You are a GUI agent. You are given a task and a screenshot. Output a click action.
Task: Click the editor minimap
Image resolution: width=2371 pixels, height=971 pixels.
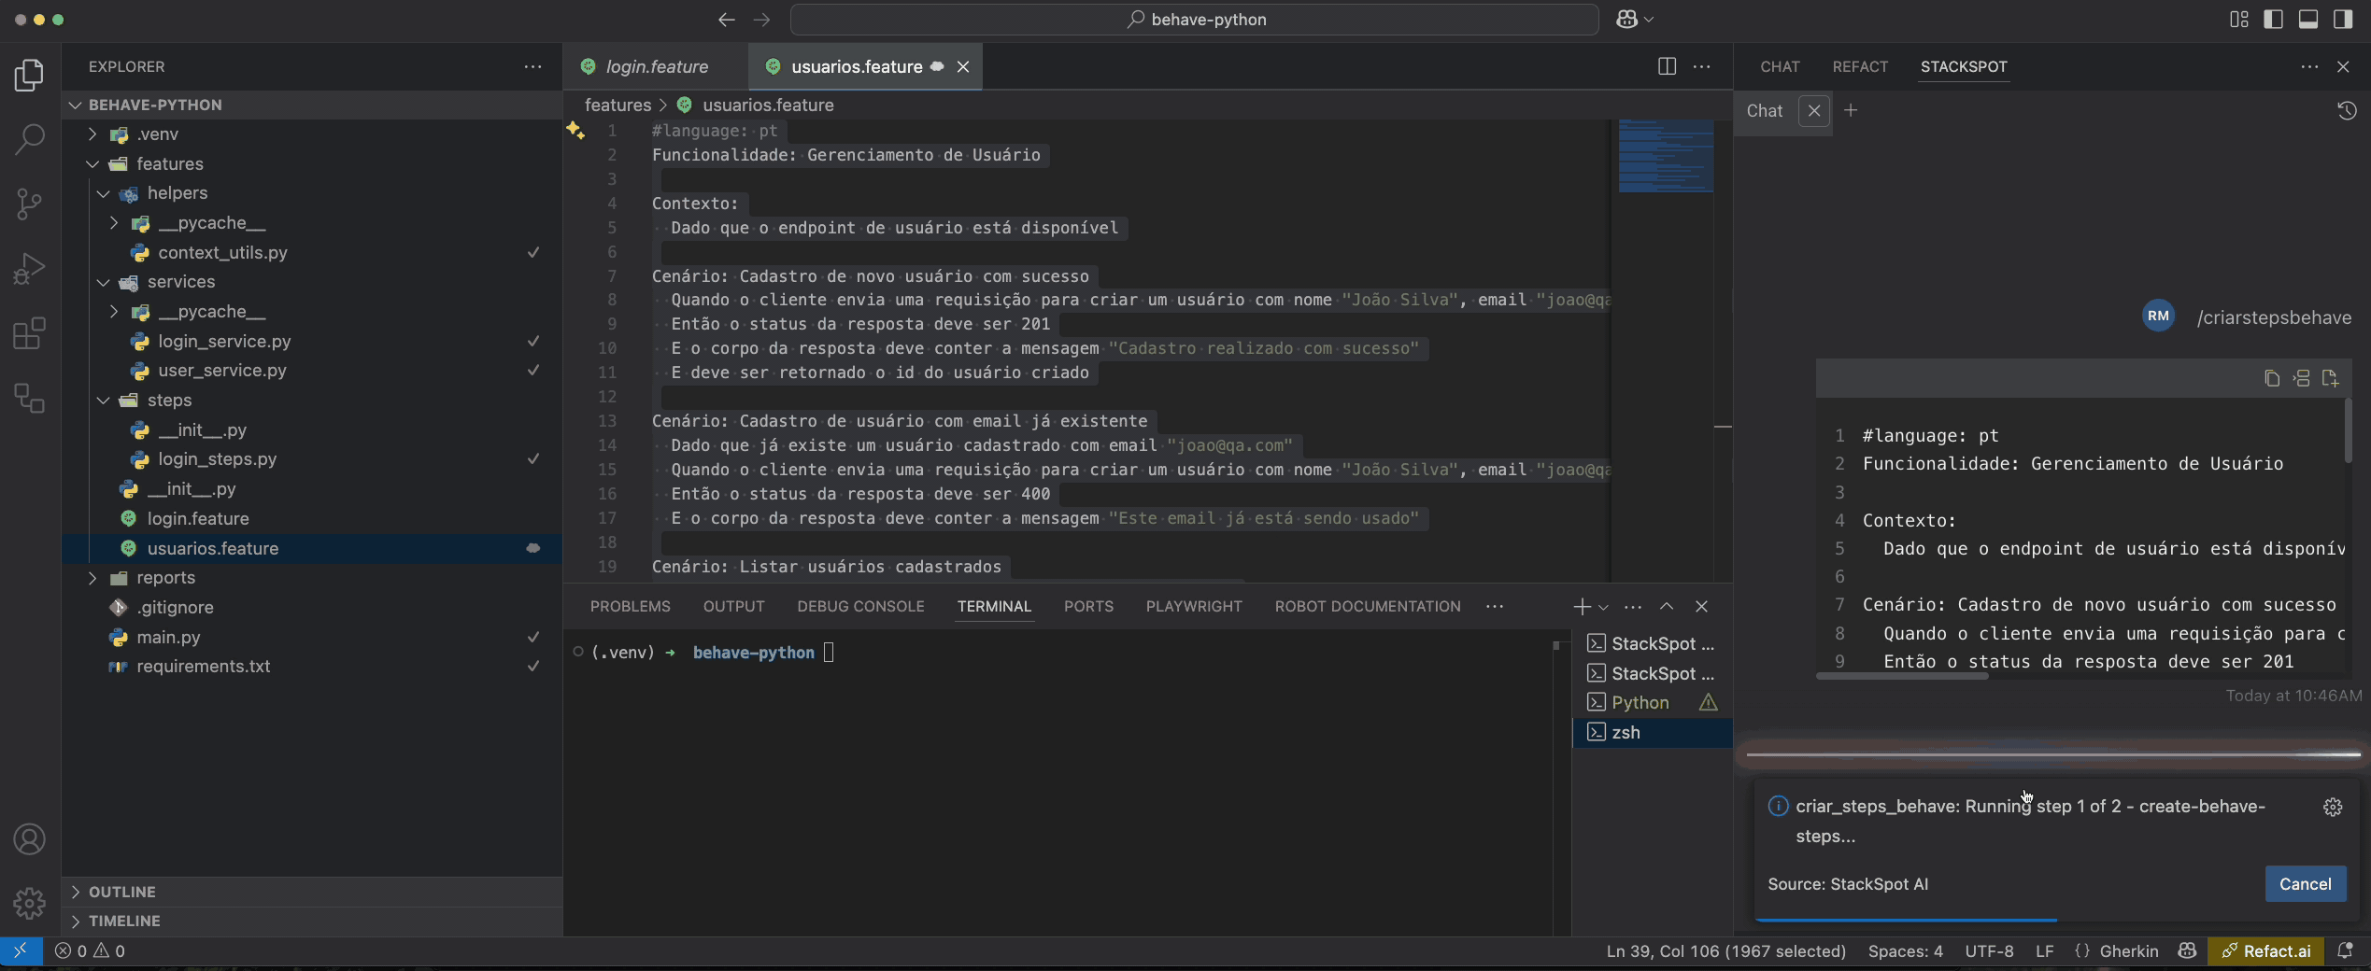[1666, 155]
